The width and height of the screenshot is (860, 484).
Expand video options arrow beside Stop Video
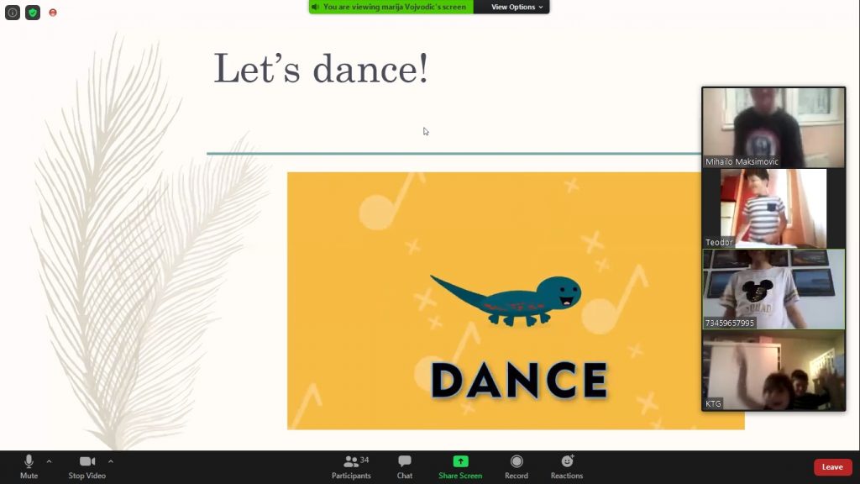click(x=111, y=461)
